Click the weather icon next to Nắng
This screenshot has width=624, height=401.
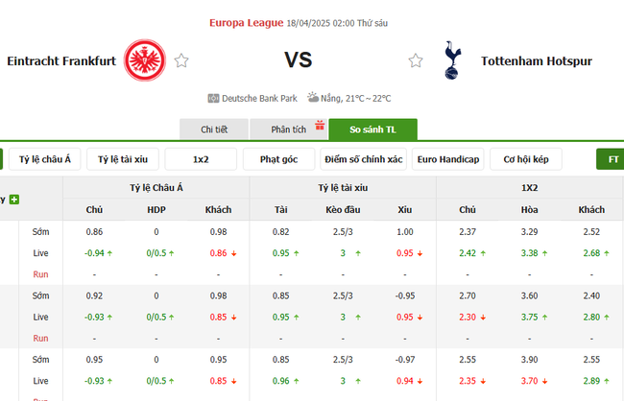pos(314,98)
